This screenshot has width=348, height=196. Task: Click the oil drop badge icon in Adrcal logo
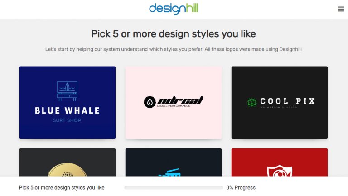[150, 102]
